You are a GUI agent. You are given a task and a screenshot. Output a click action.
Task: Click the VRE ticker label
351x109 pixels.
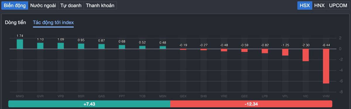click(x=224, y=96)
